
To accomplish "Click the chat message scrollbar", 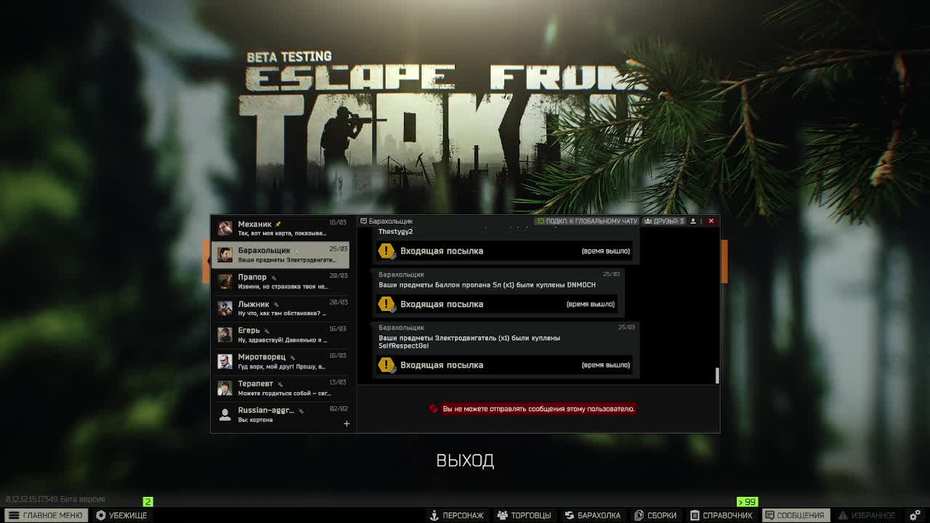I will click(717, 375).
